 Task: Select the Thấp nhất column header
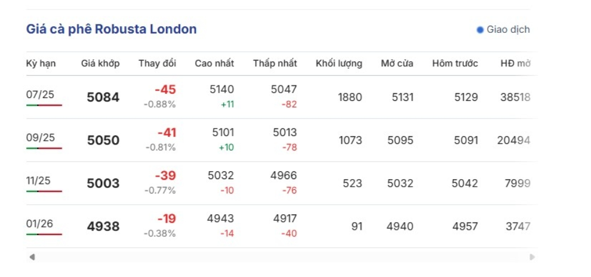[x=275, y=63]
